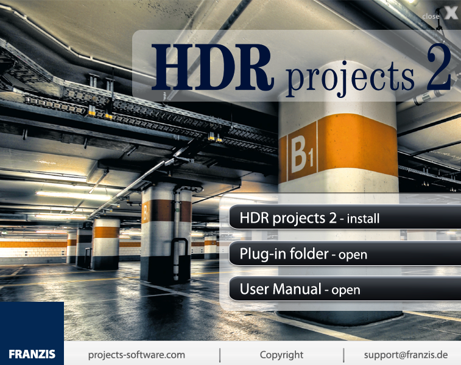Image resolution: width=461 pixels, height=365 pixels.
Task: Click the support@franzis.de email link
Action: click(x=406, y=355)
